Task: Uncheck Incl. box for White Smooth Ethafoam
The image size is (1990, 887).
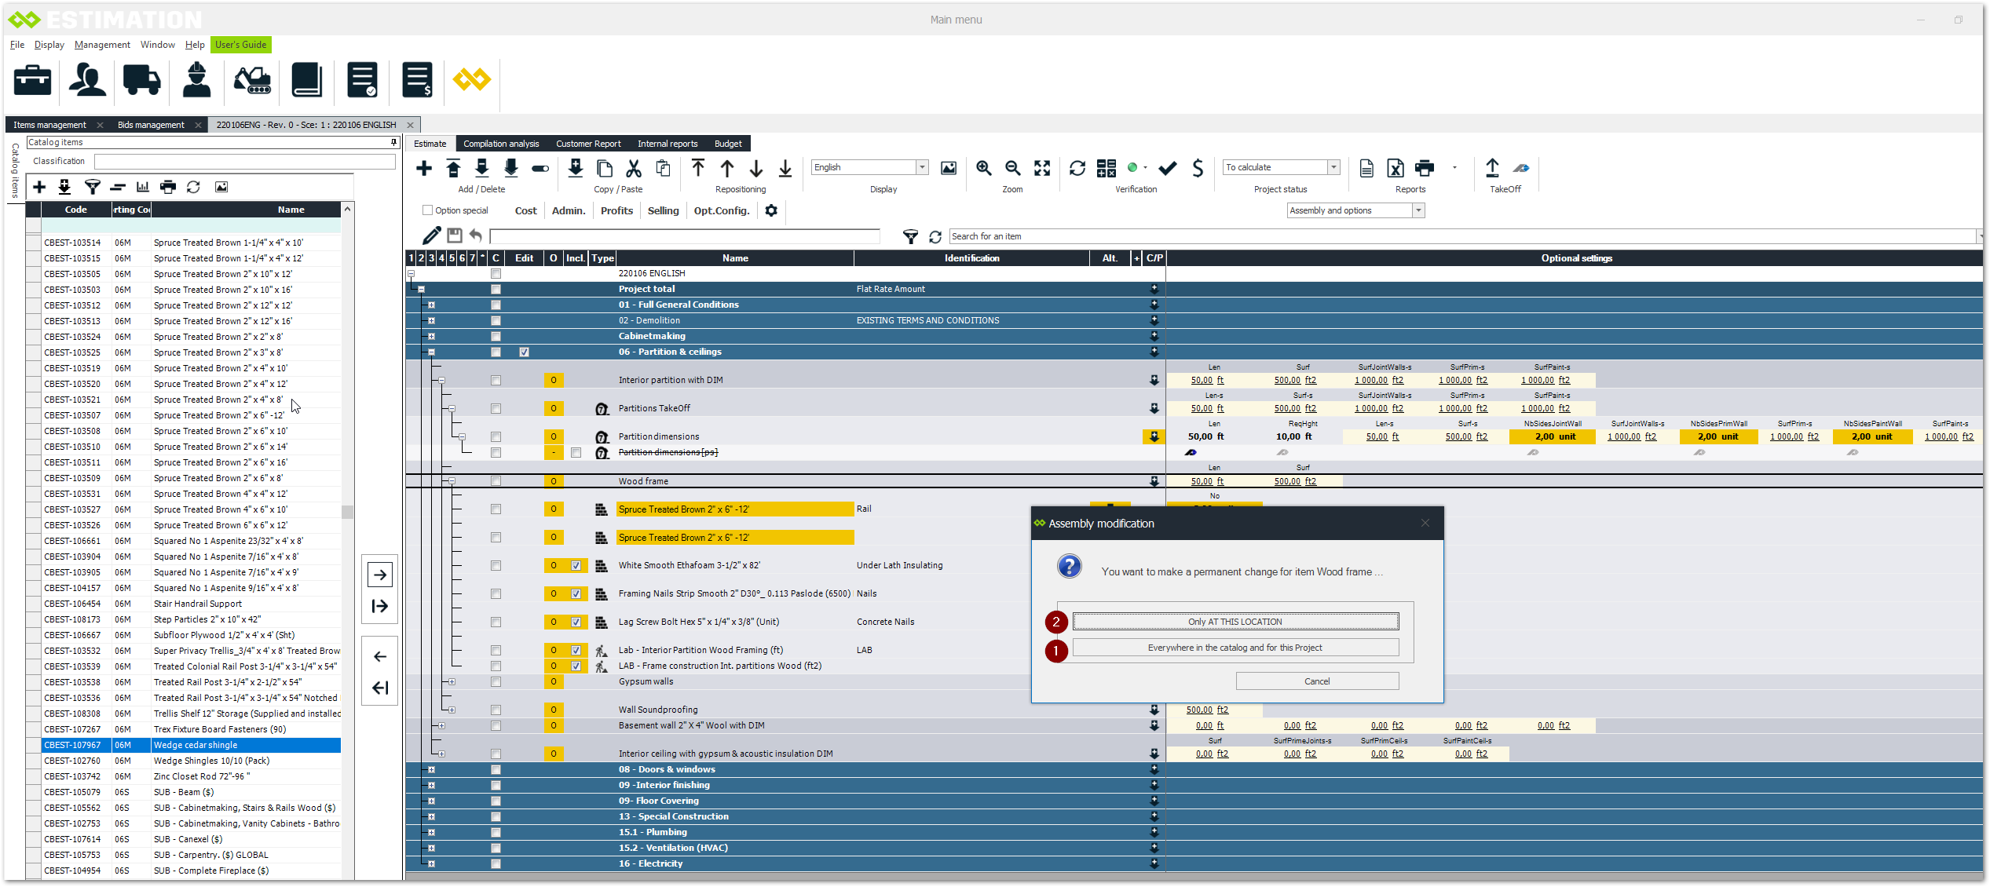Action: [x=576, y=565]
